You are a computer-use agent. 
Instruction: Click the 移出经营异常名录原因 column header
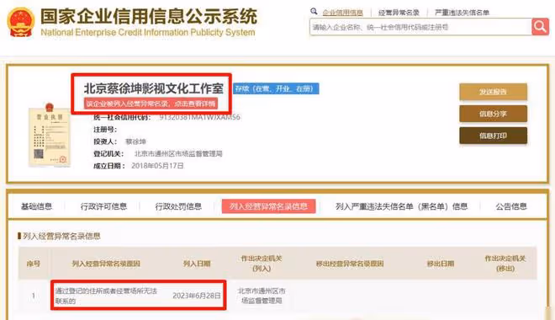[350, 264]
